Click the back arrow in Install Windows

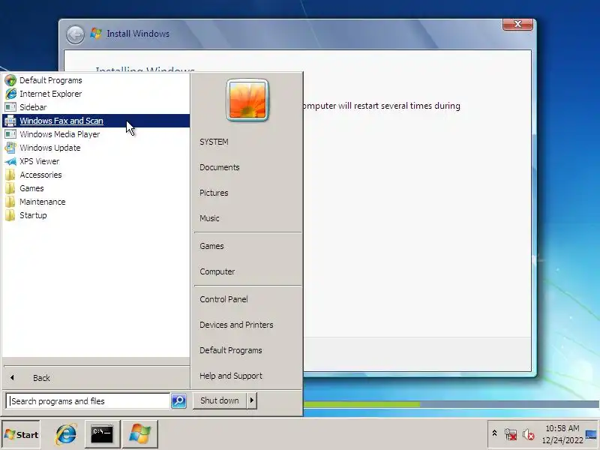(x=75, y=34)
